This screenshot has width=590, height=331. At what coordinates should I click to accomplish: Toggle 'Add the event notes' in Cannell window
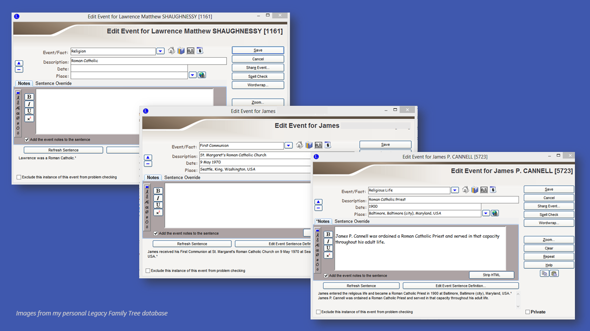[326, 275]
